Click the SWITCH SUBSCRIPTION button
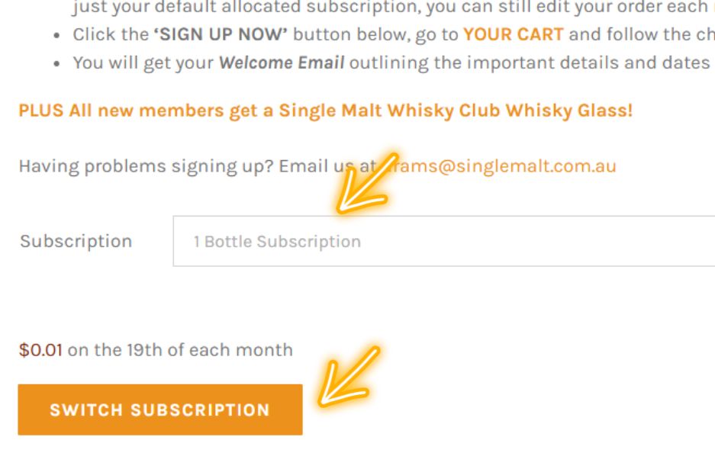 159,409
